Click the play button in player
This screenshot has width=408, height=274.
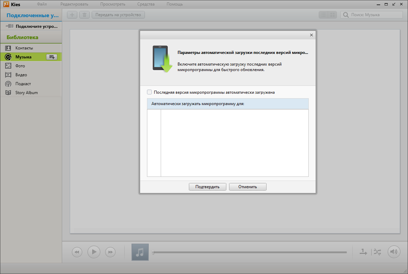(94, 252)
